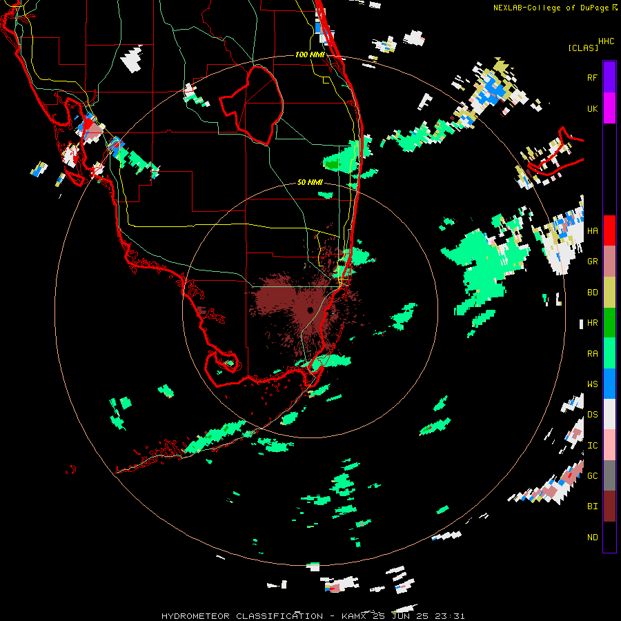
Task: Select the IC light pink legend swatch
Action: [609, 445]
